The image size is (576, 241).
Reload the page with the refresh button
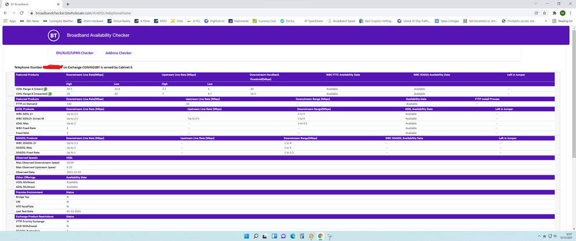coord(21,12)
